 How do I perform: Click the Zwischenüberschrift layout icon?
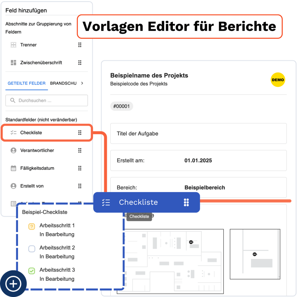coord(13,63)
